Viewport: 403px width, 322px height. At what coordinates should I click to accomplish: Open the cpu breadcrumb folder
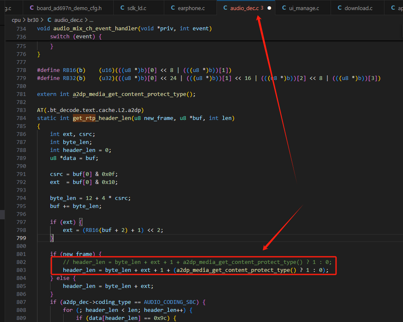pos(16,20)
